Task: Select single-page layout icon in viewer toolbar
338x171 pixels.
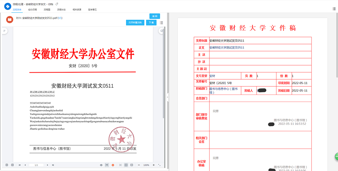Action: click(x=7, y=165)
